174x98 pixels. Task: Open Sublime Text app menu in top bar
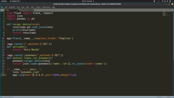pos(15,1)
